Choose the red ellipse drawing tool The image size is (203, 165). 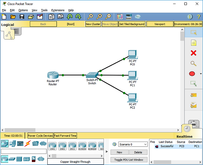(x=192, y=74)
